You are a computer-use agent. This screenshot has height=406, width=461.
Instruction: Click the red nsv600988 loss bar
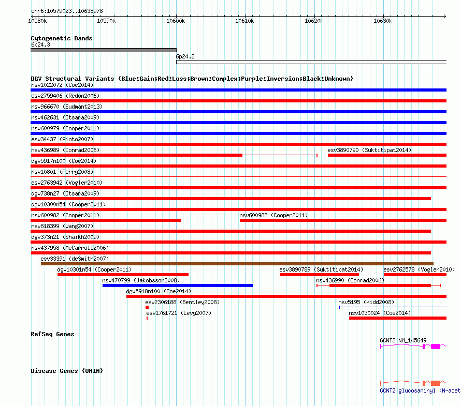point(343,220)
